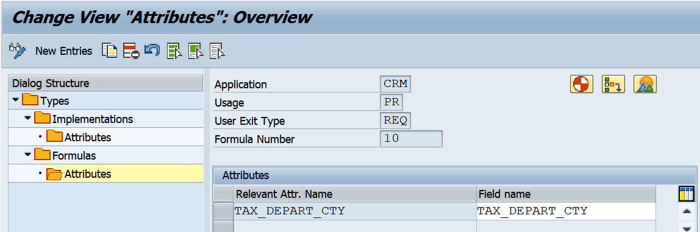
Task: Click the Field name TAX_DEPART_CTY cell
Action: click(x=566, y=211)
